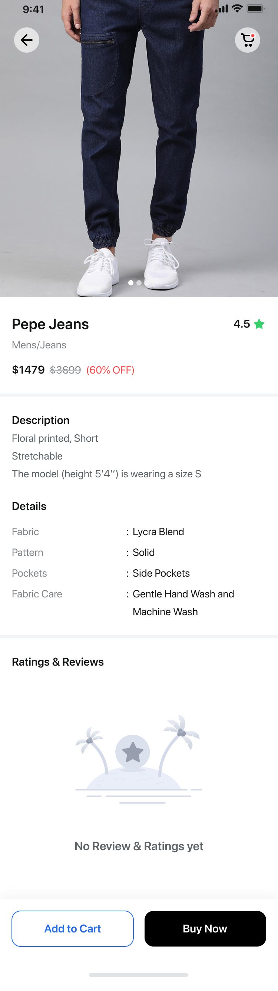This screenshot has width=278, height=991.
Task: Tap the star badge in the reviews illustration
Action: pyautogui.click(x=132, y=752)
